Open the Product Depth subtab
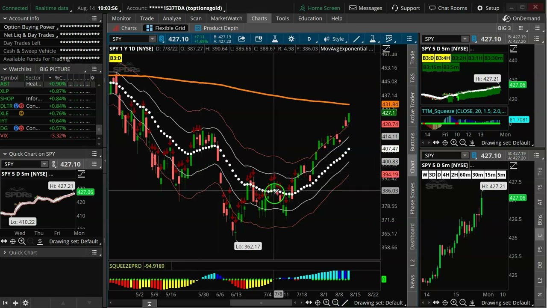 point(216,28)
